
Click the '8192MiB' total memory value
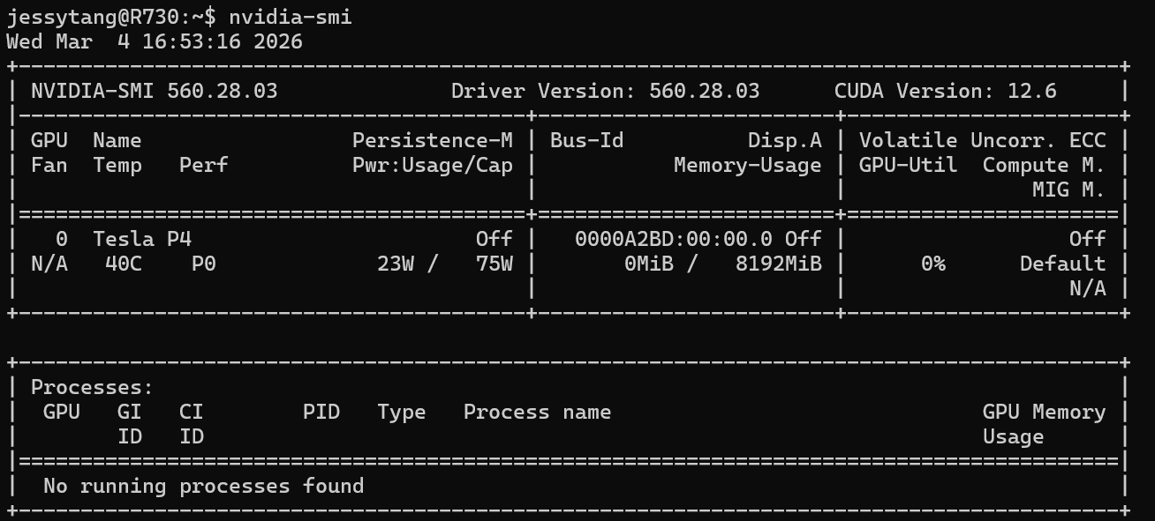coord(779,264)
